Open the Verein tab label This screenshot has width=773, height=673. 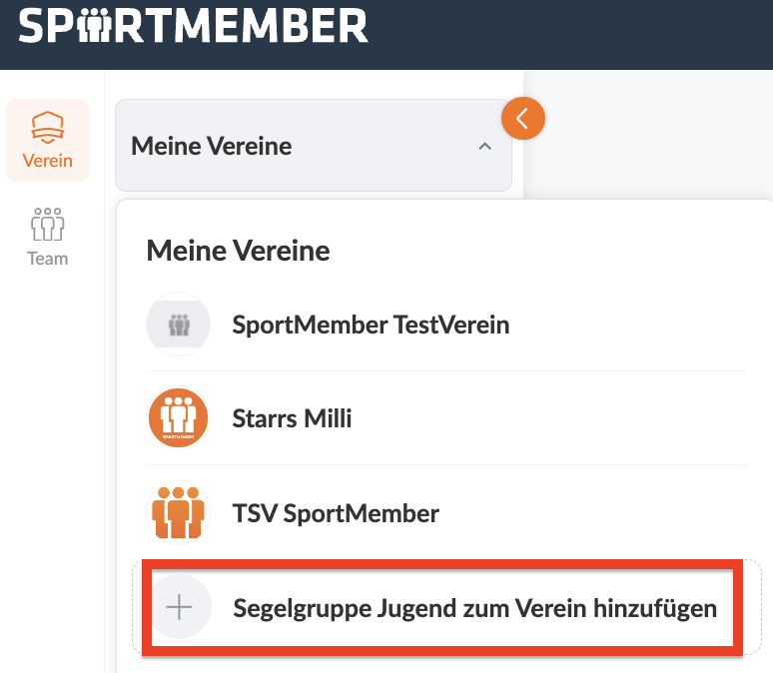48,160
